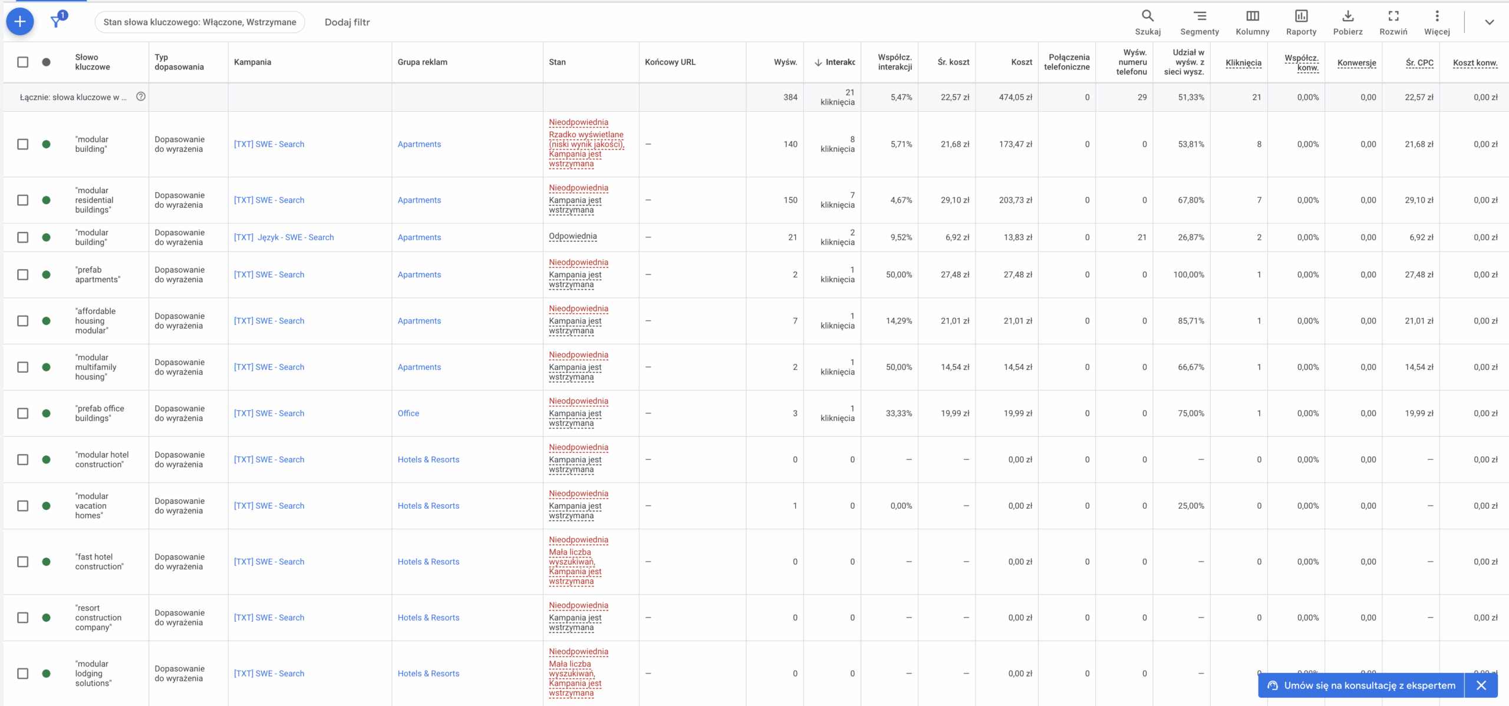Click status dot for "modular residential buildings"
Image resolution: width=1509 pixels, height=706 pixels.
[x=47, y=200]
